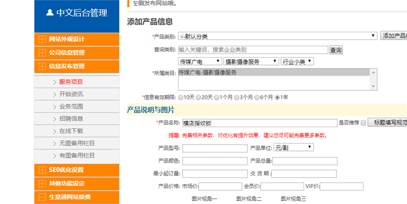407x204 pixels.
Task: Click chevron arrow before 业务范围
Action: click(x=54, y=107)
